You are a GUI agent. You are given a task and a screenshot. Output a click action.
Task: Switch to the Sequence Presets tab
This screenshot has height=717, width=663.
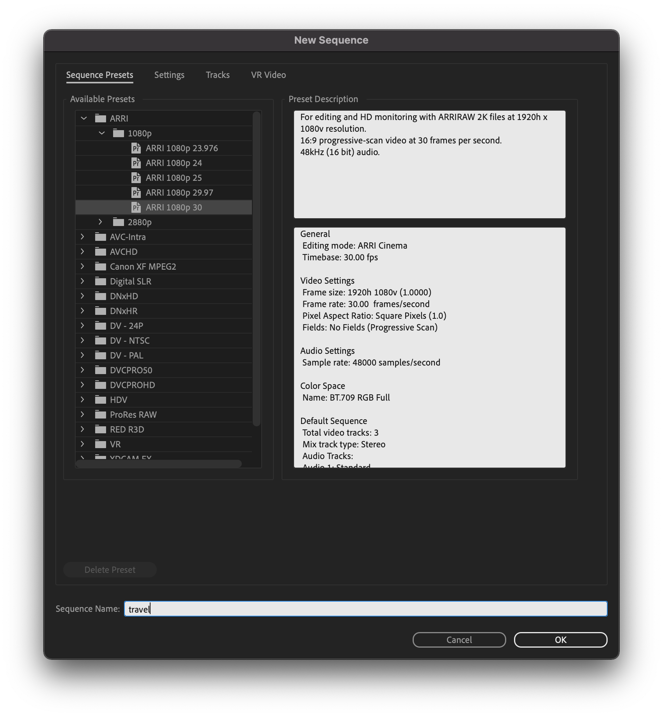100,75
